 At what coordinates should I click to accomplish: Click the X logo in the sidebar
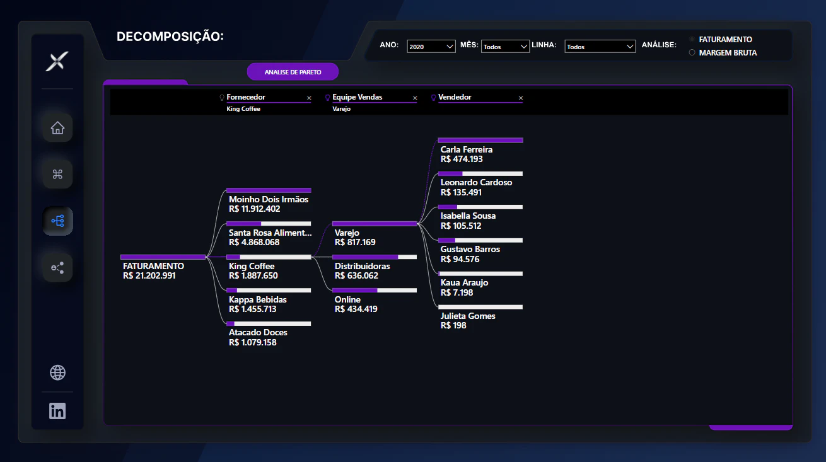(x=57, y=61)
